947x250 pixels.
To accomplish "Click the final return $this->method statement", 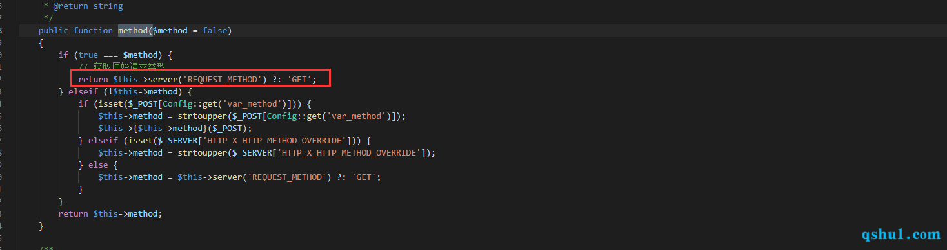I will tap(110, 213).
